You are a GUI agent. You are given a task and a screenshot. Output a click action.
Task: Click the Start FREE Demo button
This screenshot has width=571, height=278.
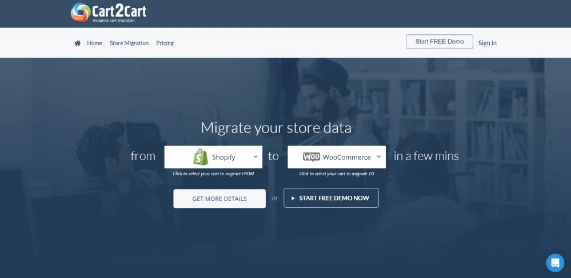440,42
